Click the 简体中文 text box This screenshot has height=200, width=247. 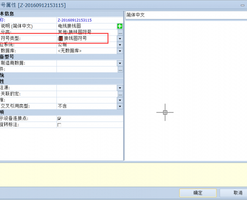(x=186, y=15)
